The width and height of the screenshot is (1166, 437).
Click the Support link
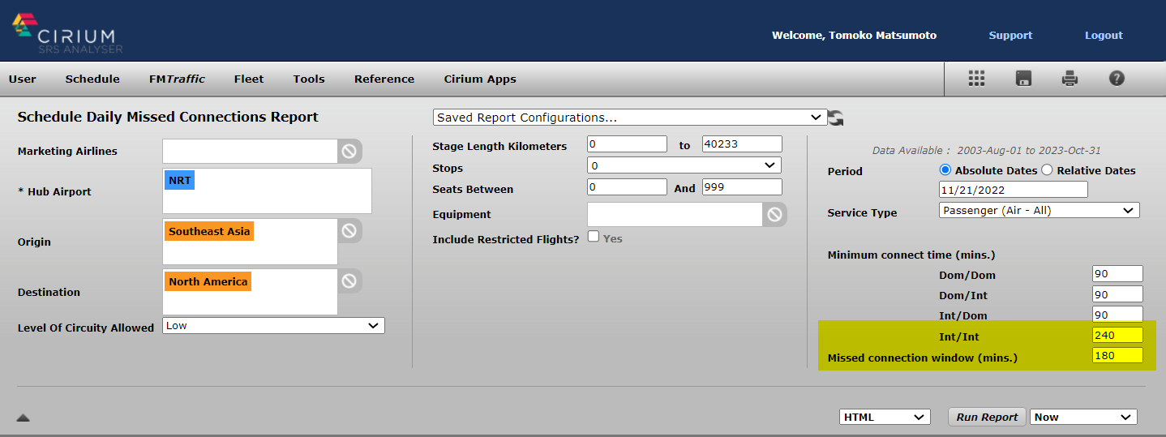click(x=1010, y=35)
